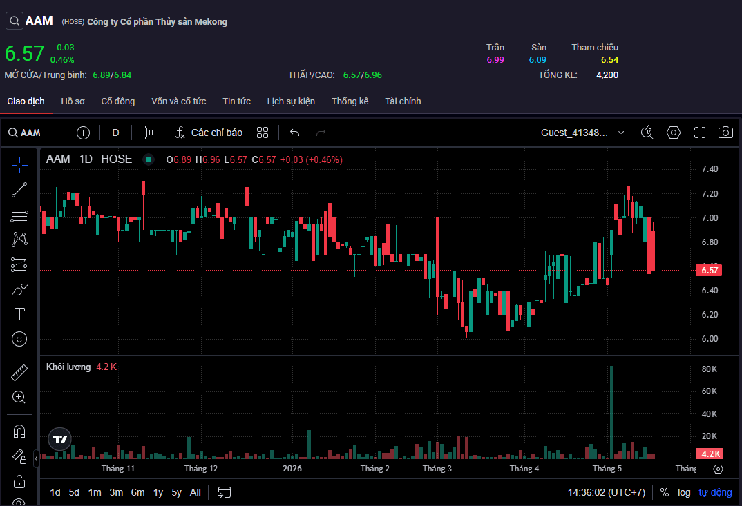The image size is (742, 506).
Task: Select the trend line drawing tool
Action: 19,190
